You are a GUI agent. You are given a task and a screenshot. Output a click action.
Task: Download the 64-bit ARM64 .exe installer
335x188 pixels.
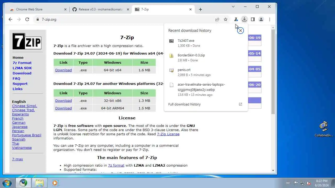pos(63,108)
